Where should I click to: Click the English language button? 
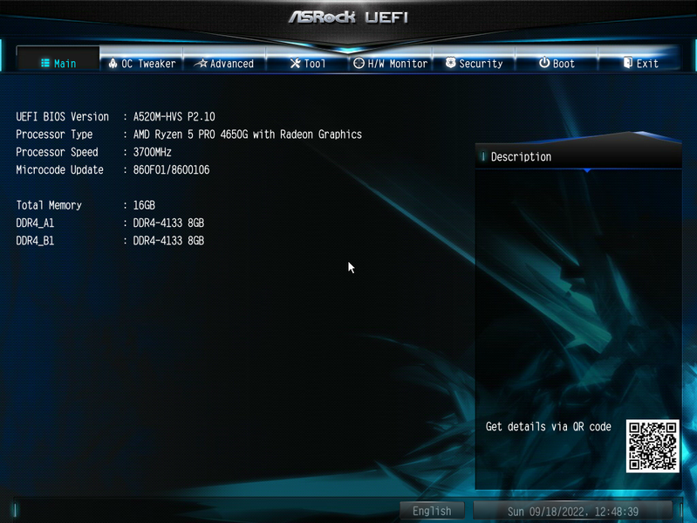(432, 511)
